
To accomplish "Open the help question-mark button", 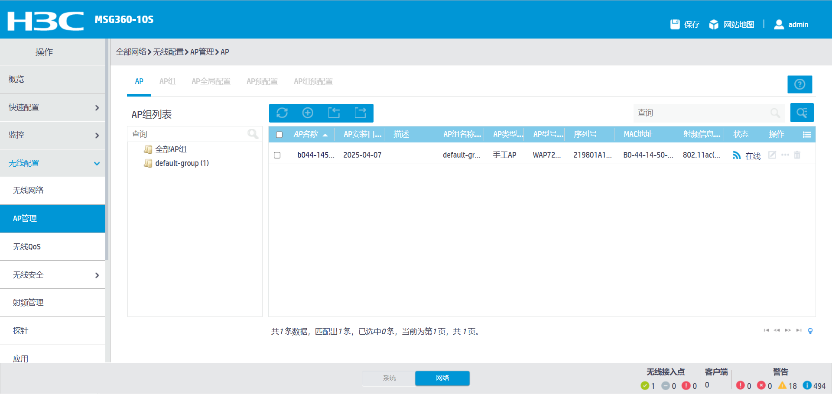I will pos(799,84).
